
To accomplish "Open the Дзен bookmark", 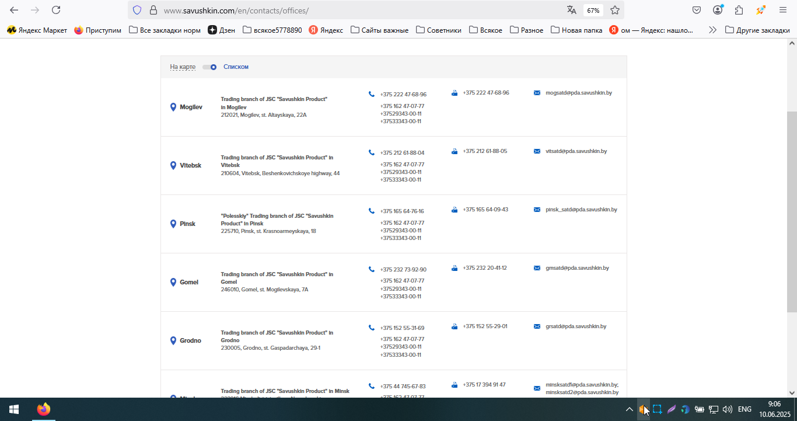I will coord(222,30).
